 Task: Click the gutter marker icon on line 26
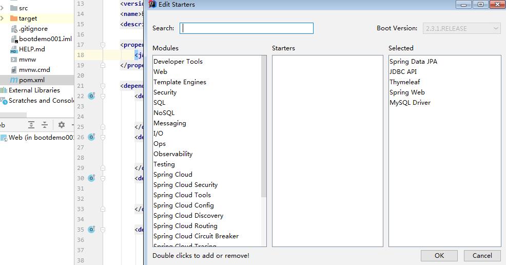[92, 137]
